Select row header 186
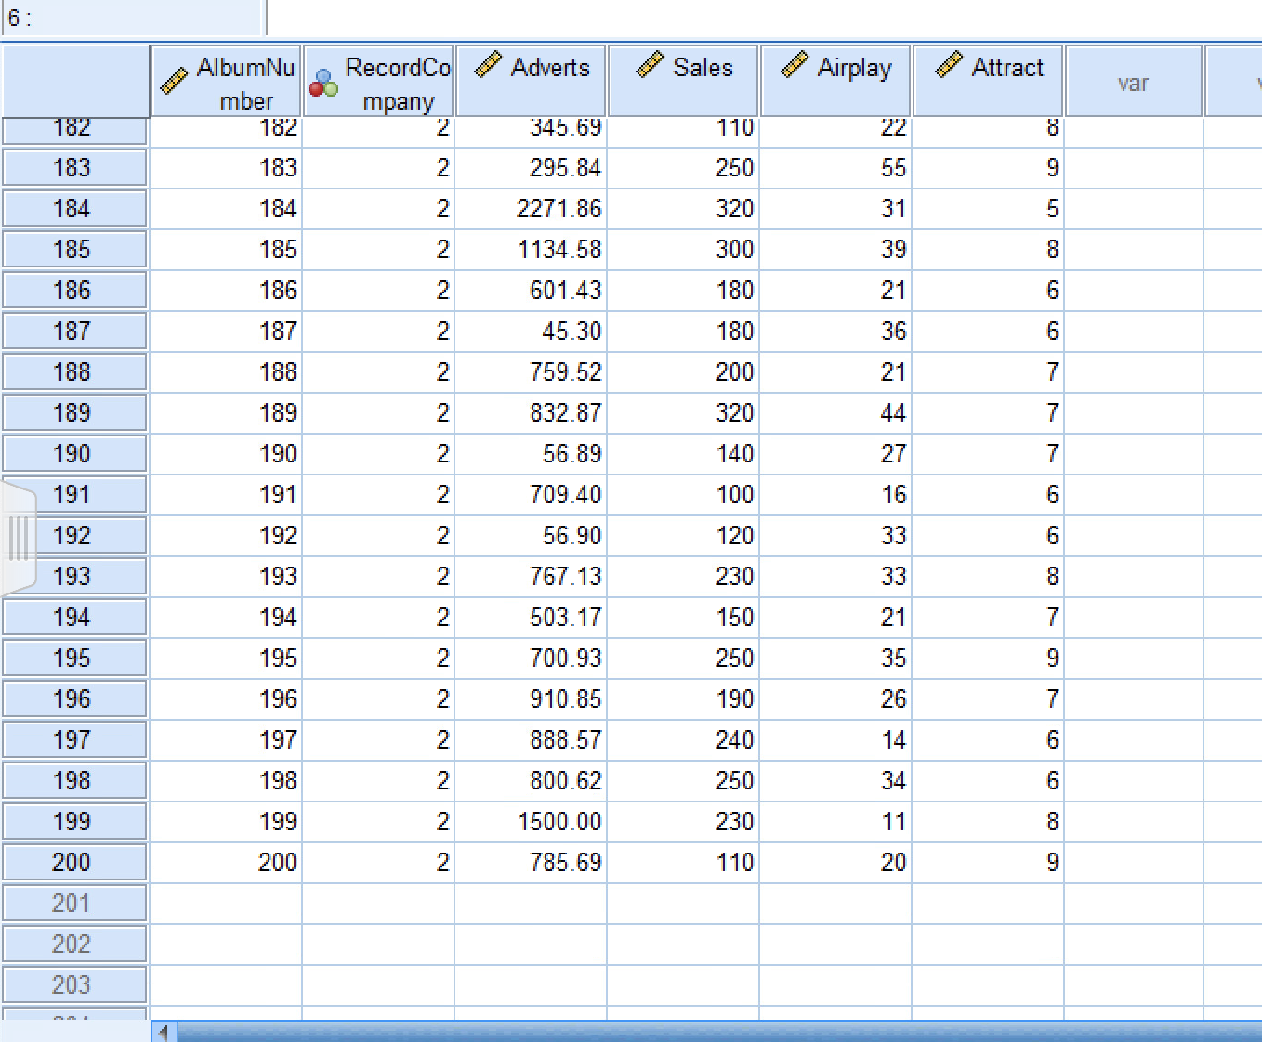This screenshot has height=1042, width=1262. click(74, 291)
